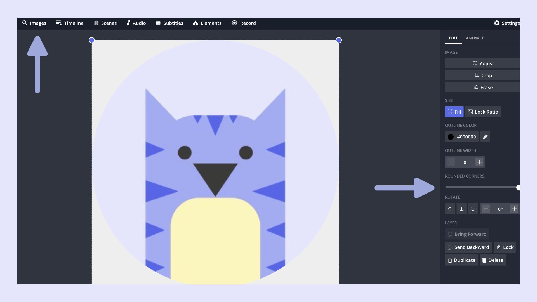Viewport: 537px width, 302px height.
Task: Flip image vertically icon
Action: 473,209
